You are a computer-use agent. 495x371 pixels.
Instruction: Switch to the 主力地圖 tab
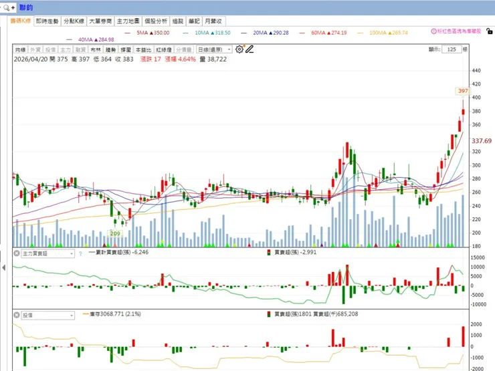point(128,21)
